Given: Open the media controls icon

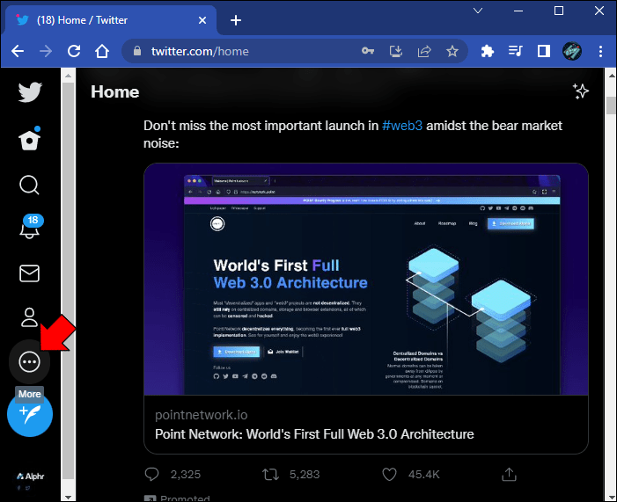Looking at the screenshot, I should point(516,51).
